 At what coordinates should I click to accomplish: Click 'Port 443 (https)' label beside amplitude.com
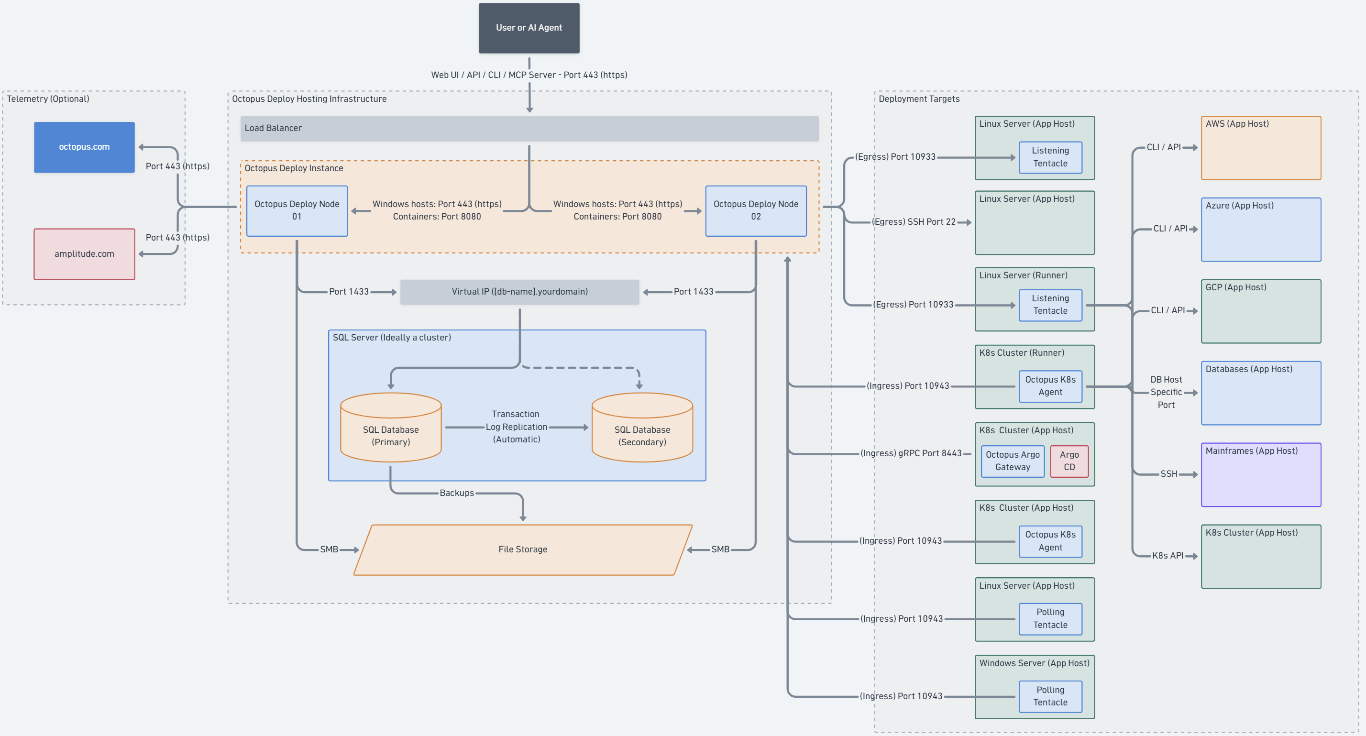coord(177,238)
